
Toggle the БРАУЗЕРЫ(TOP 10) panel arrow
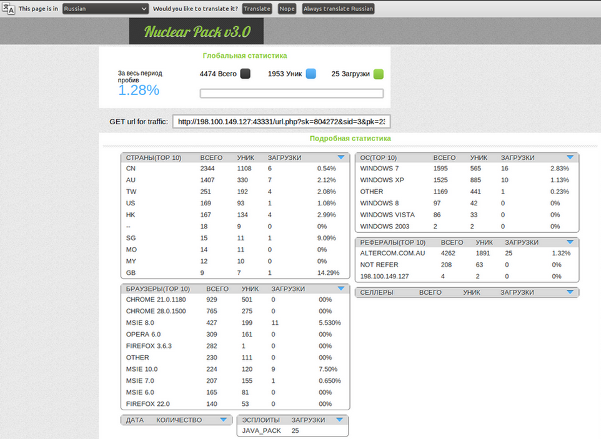[x=340, y=289]
